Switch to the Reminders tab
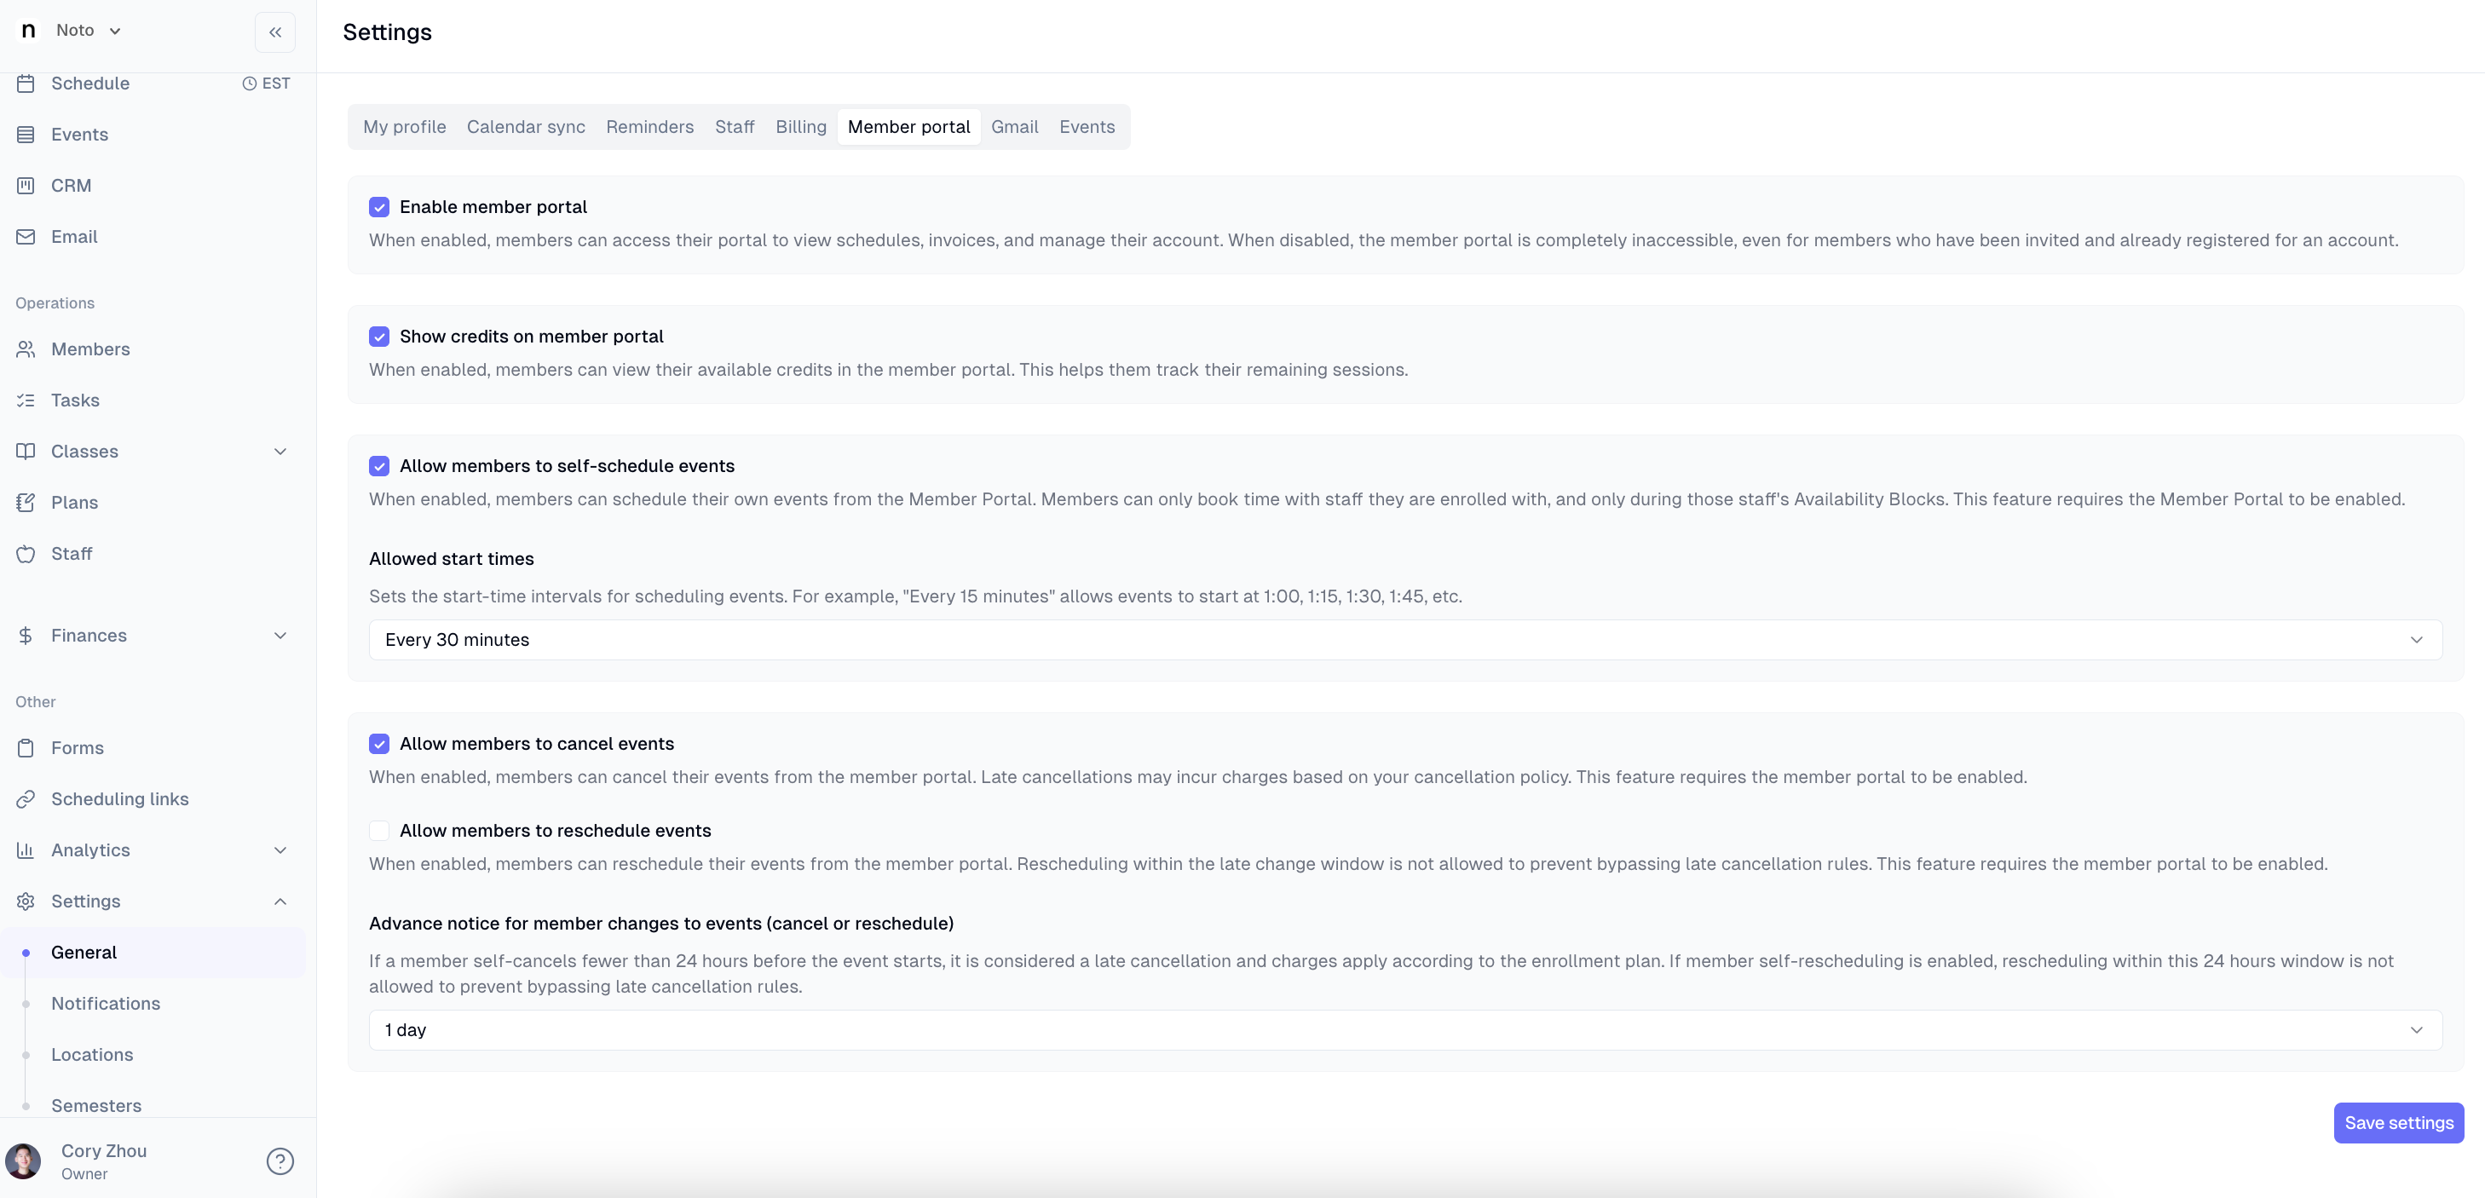The width and height of the screenshot is (2485, 1198). click(649, 126)
